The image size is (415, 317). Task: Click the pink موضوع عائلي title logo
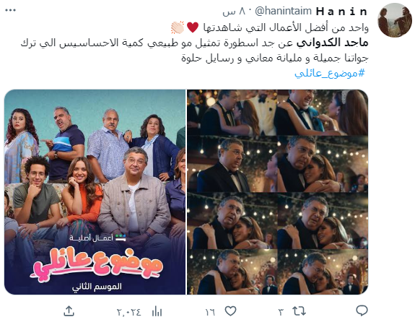pyautogui.click(x=97, y=264)
